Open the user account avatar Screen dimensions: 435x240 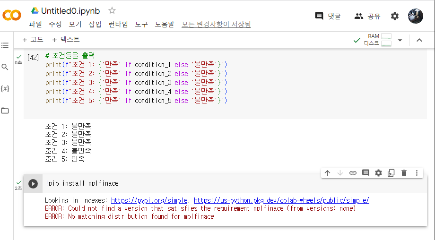point(415,16)
